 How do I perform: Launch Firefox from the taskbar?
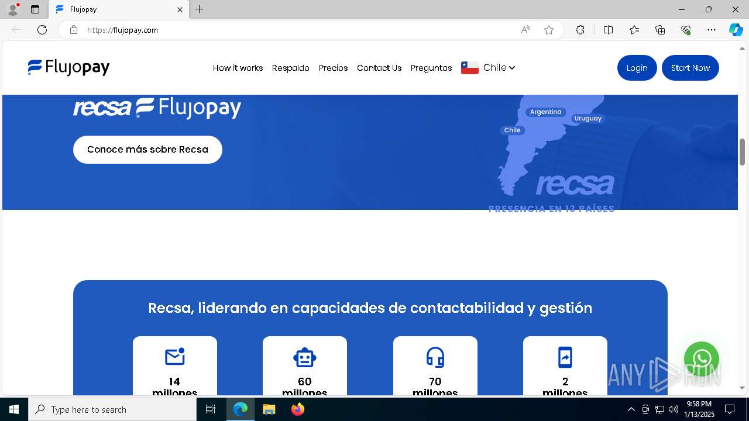(298, 409)
